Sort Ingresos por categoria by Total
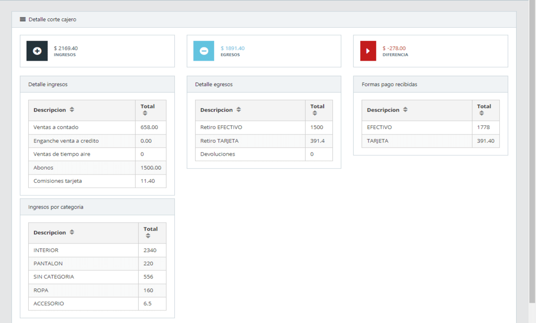 [148, 236]
